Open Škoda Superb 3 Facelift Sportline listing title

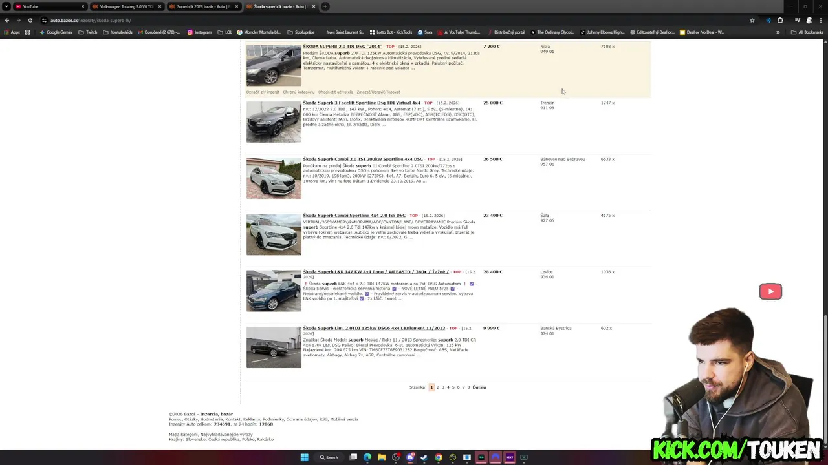(x=362, y=103)
